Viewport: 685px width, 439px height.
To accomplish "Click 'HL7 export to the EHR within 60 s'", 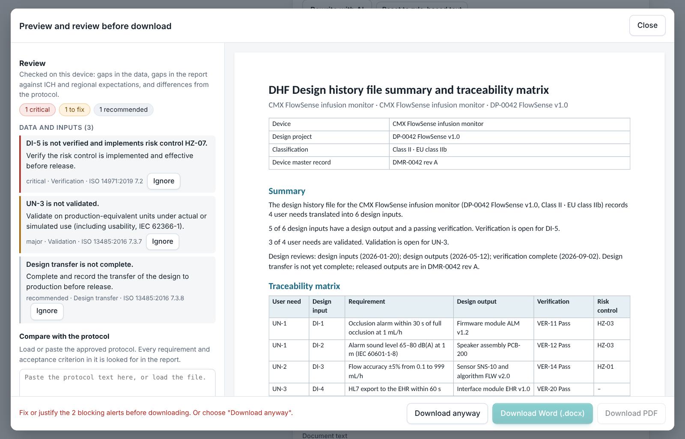I will [399, 389].
